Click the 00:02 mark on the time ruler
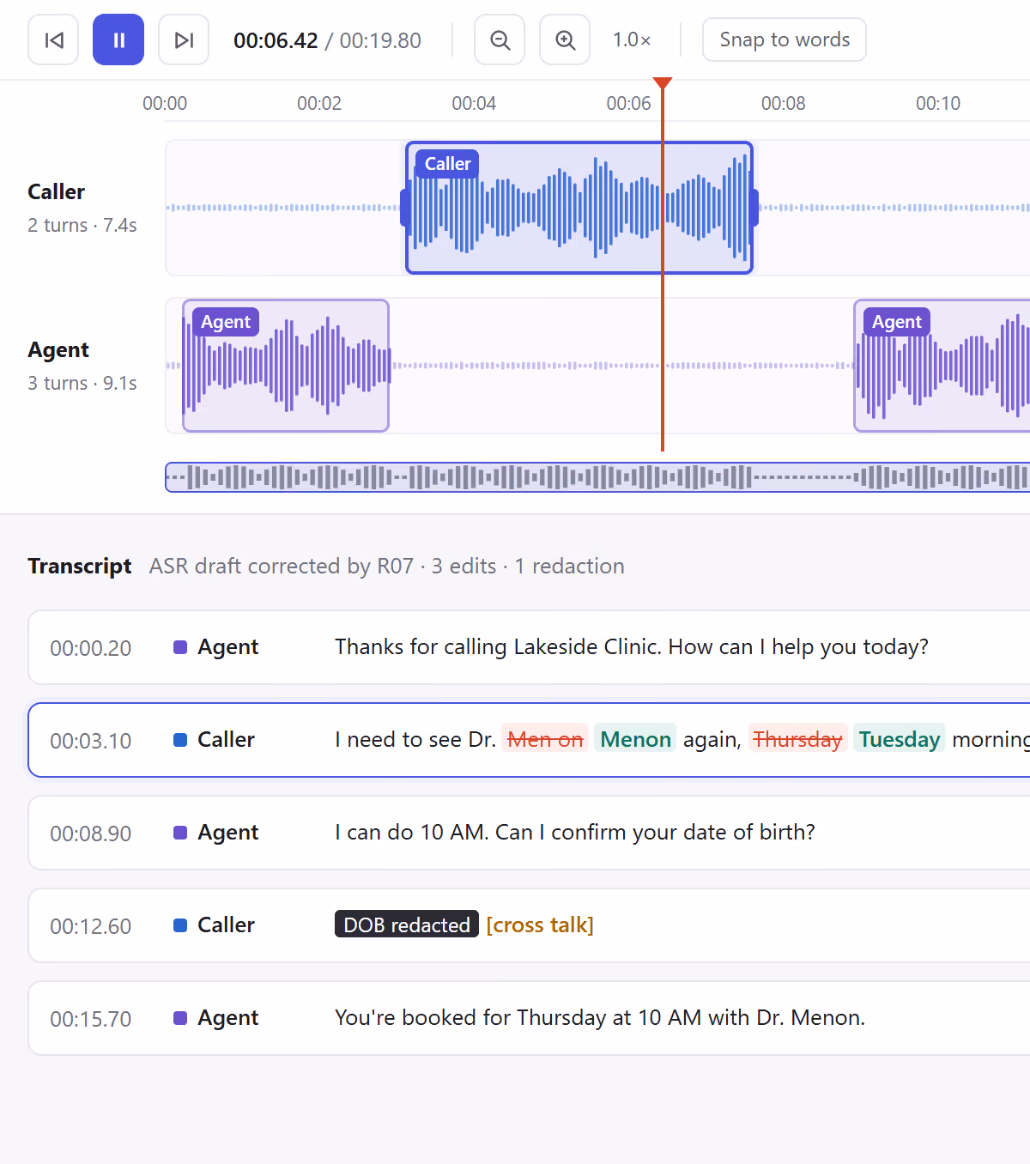 [319, 104]
